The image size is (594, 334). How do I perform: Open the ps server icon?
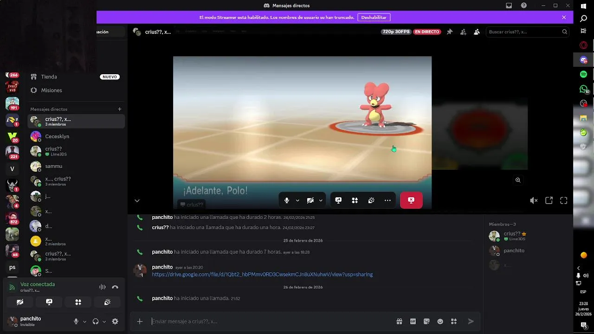12,267
